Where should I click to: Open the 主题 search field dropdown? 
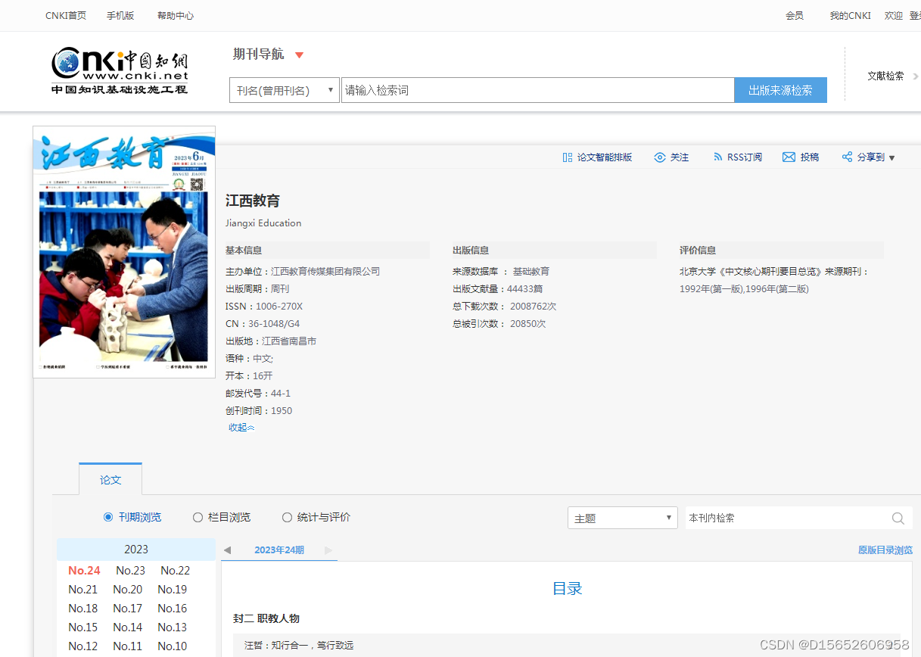click(x=622, y=518)
